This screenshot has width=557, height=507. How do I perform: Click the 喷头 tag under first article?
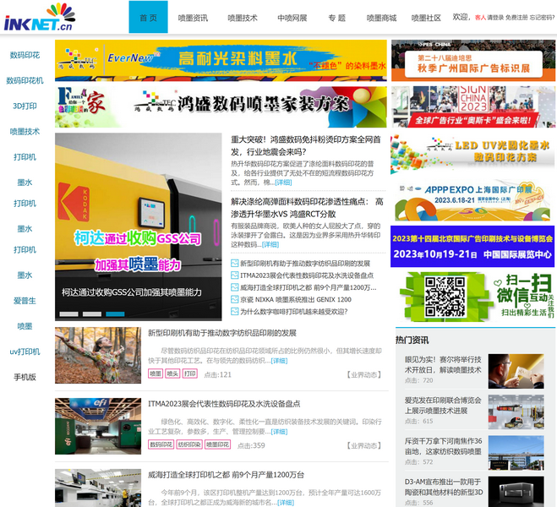(x=172, y=373)
